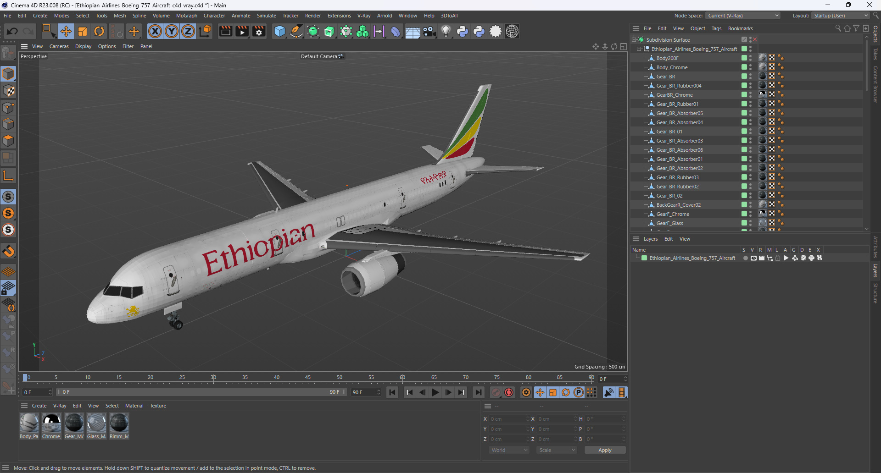Select the Glass_M material swatch
Image resolution: width=881 pixels, height=473 pixels.
(96, 426)
